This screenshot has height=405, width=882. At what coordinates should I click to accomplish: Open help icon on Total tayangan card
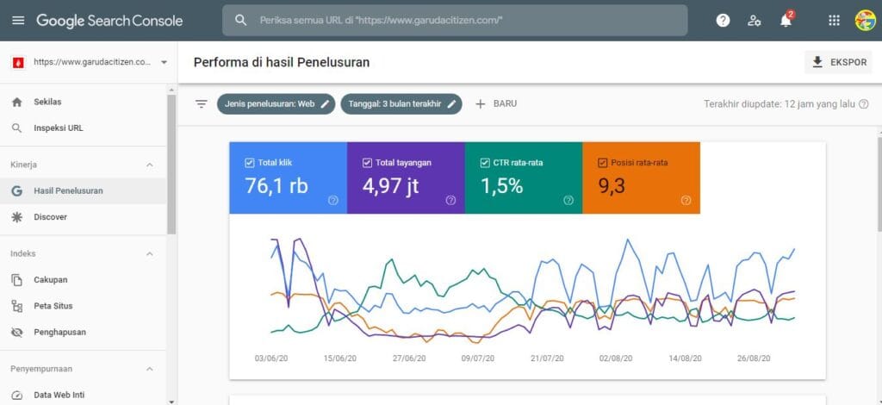(450, 200)
